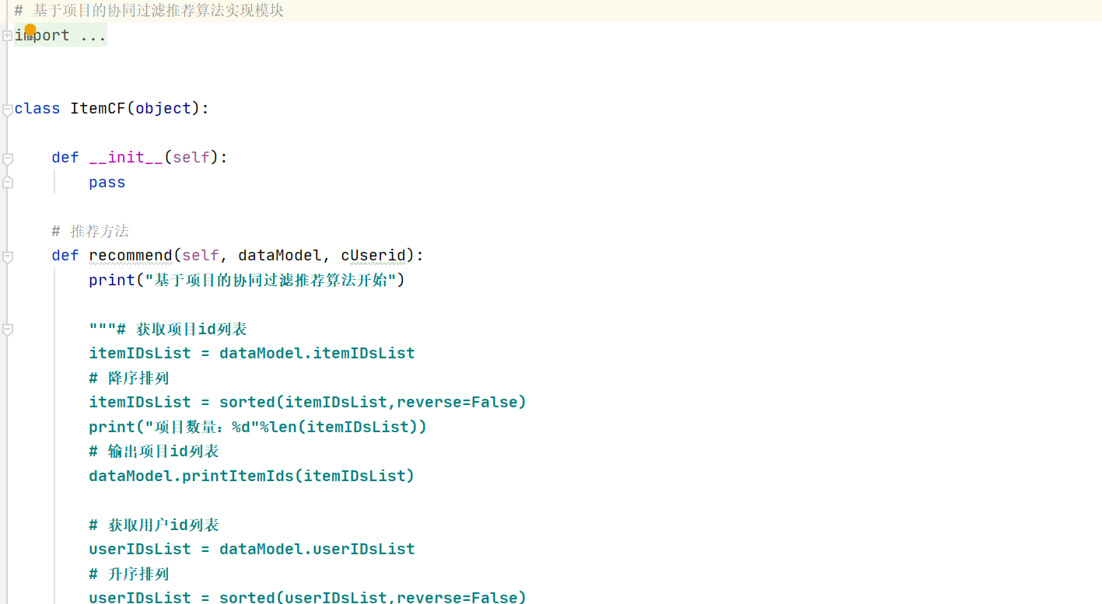Click the folded "..." import placeholder

[x=93, y=36]
